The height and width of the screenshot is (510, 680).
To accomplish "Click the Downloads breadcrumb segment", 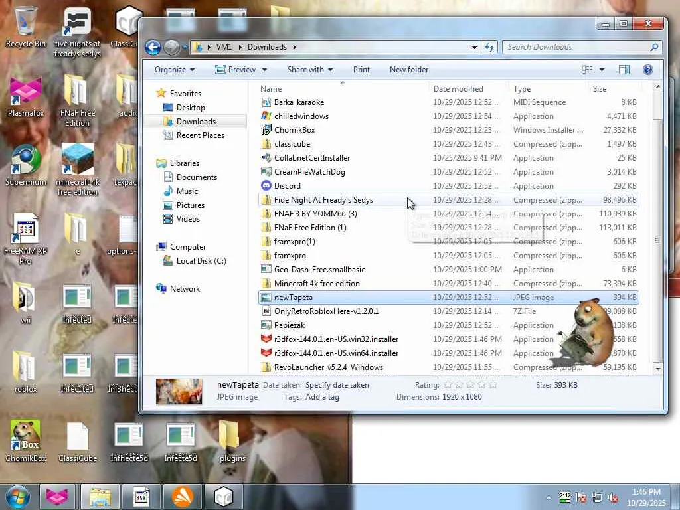I will tap(267, 47).
